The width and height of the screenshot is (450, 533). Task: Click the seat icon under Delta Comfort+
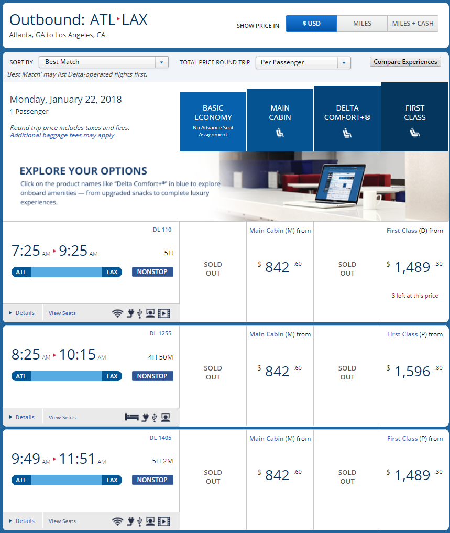tap(347, 134)
